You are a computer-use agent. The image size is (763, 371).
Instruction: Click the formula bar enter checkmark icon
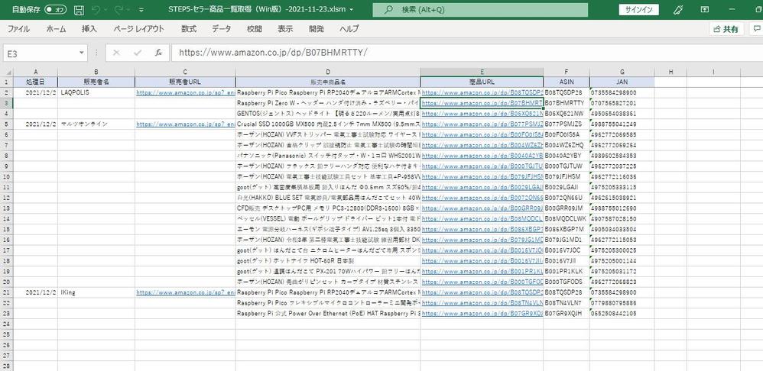pos(137,53)
